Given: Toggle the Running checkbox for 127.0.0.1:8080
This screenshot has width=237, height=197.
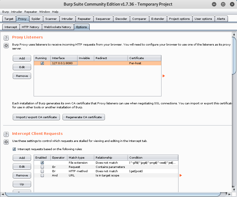Looking at the screenshot, I should tap(42, 63).
